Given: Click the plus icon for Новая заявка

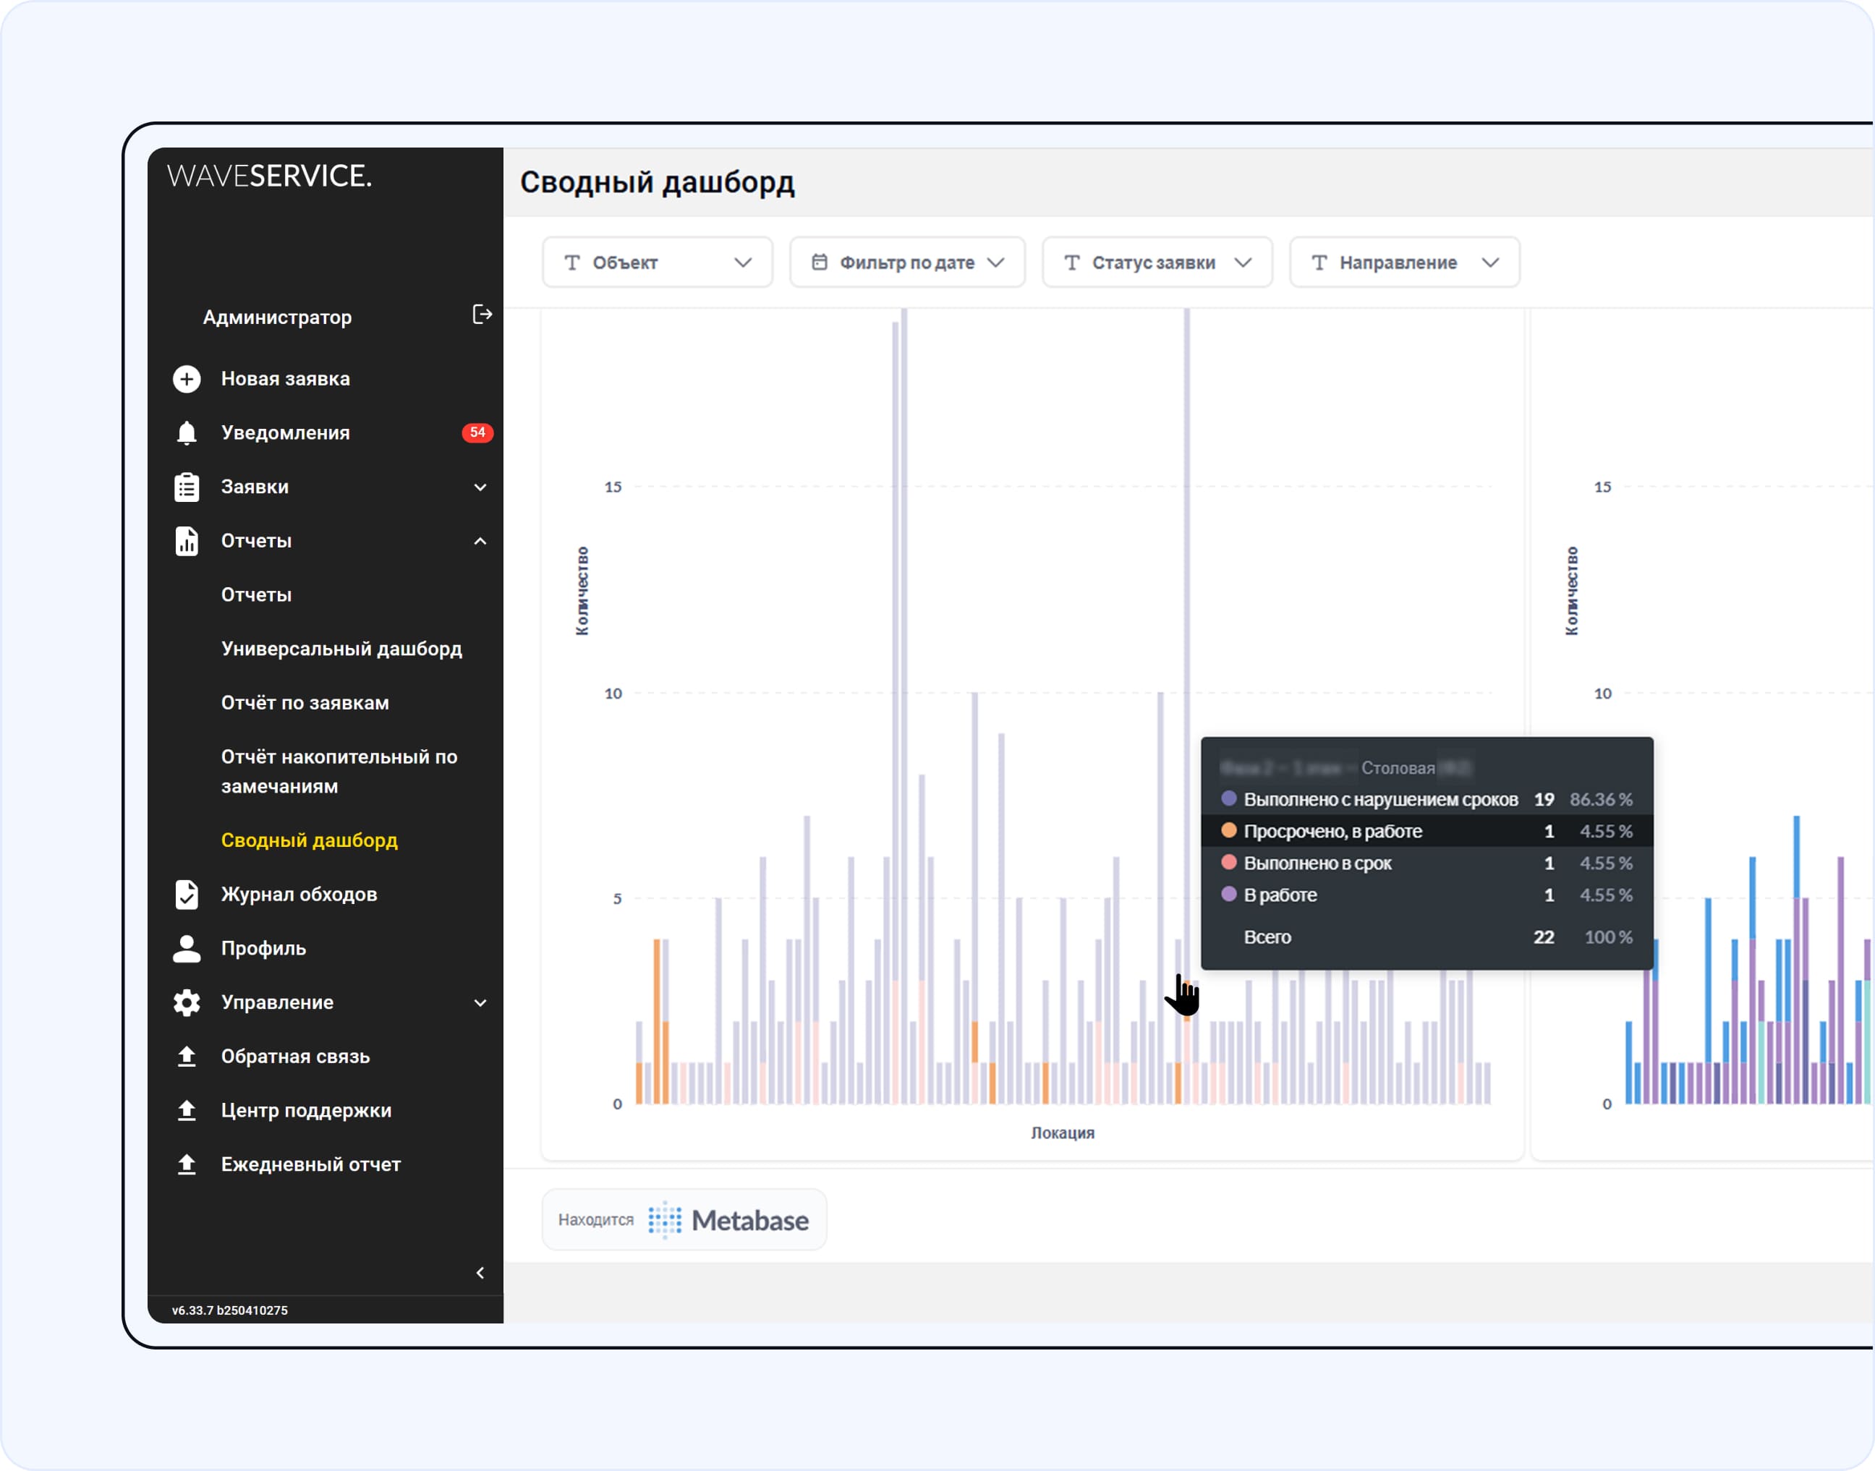Looking at the screenshot, I should click(x=187, y=379).
